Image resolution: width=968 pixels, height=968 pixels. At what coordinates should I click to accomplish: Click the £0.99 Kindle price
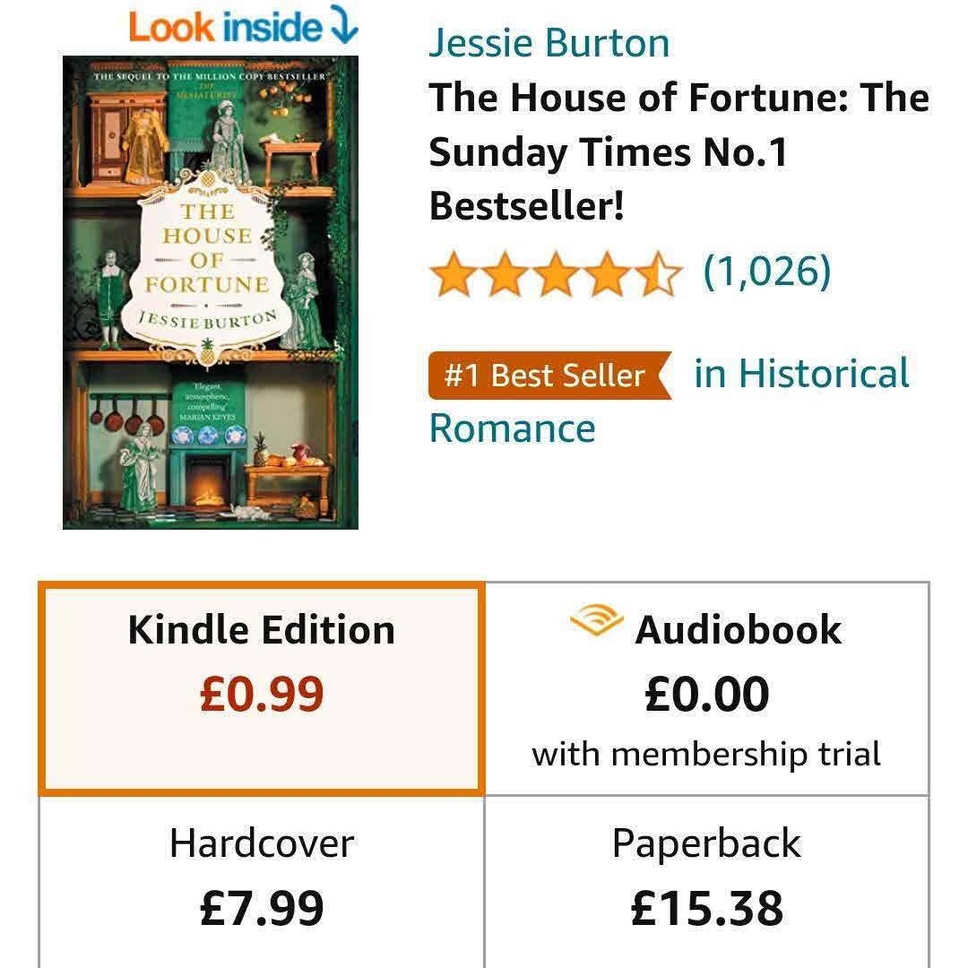click(x=262, y=695)
